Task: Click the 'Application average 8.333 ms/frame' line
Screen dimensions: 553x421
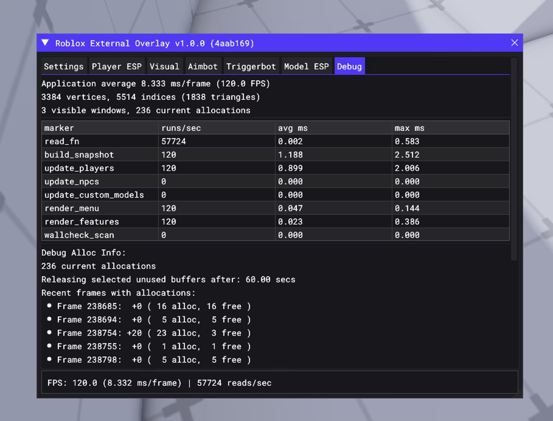Action: (156, 83)
